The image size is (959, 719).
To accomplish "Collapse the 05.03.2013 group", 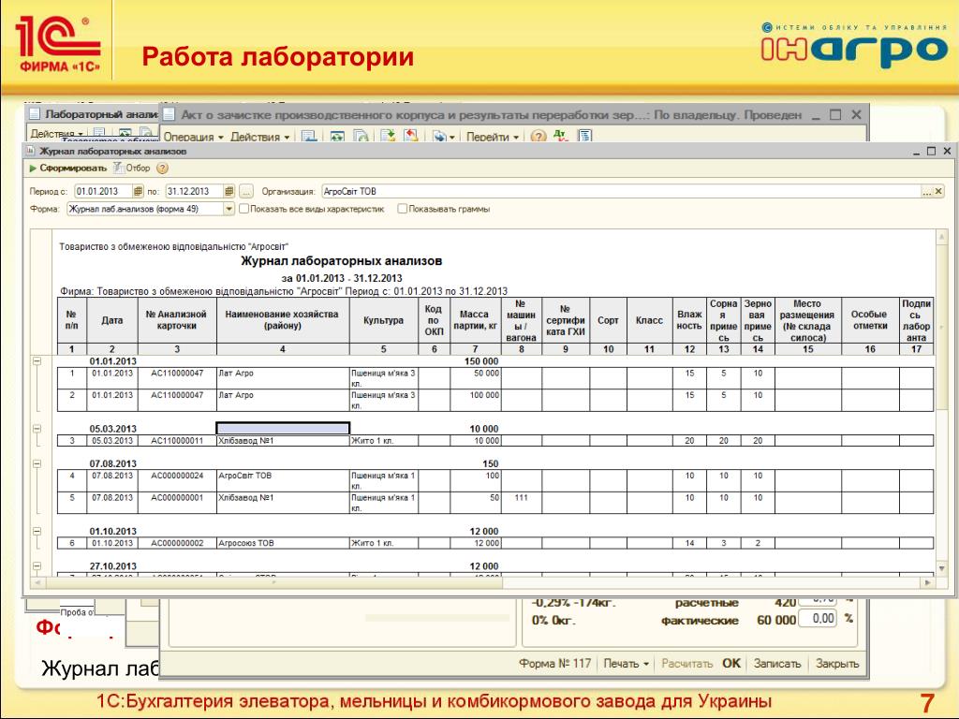I will [x=37, y=429].
